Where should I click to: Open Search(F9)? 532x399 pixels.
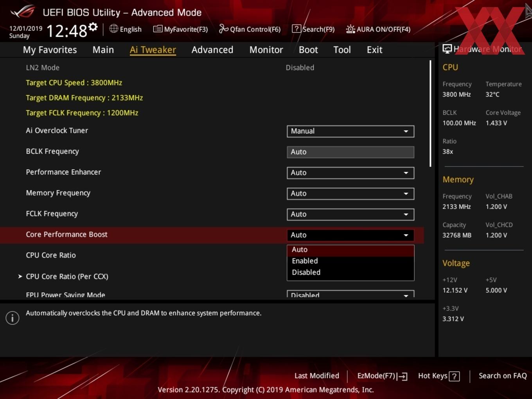[x=313, y=29]
